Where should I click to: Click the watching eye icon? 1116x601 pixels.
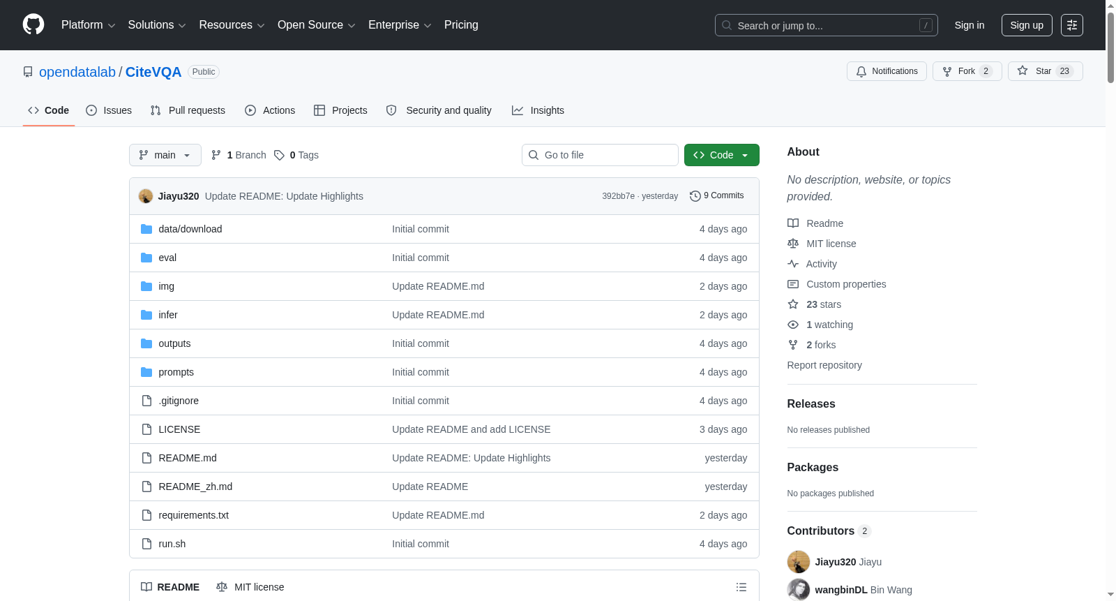(x=793, y=325)
